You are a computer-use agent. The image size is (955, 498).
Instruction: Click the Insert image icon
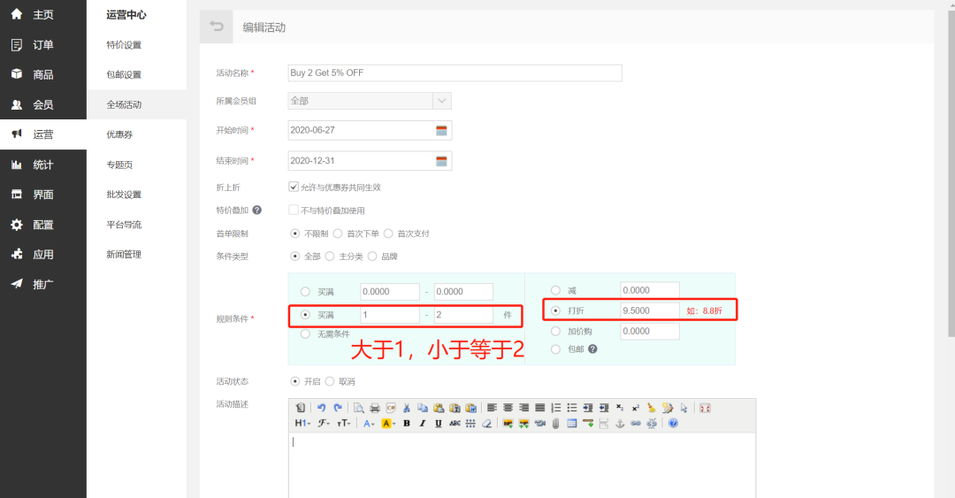point(508,423)
